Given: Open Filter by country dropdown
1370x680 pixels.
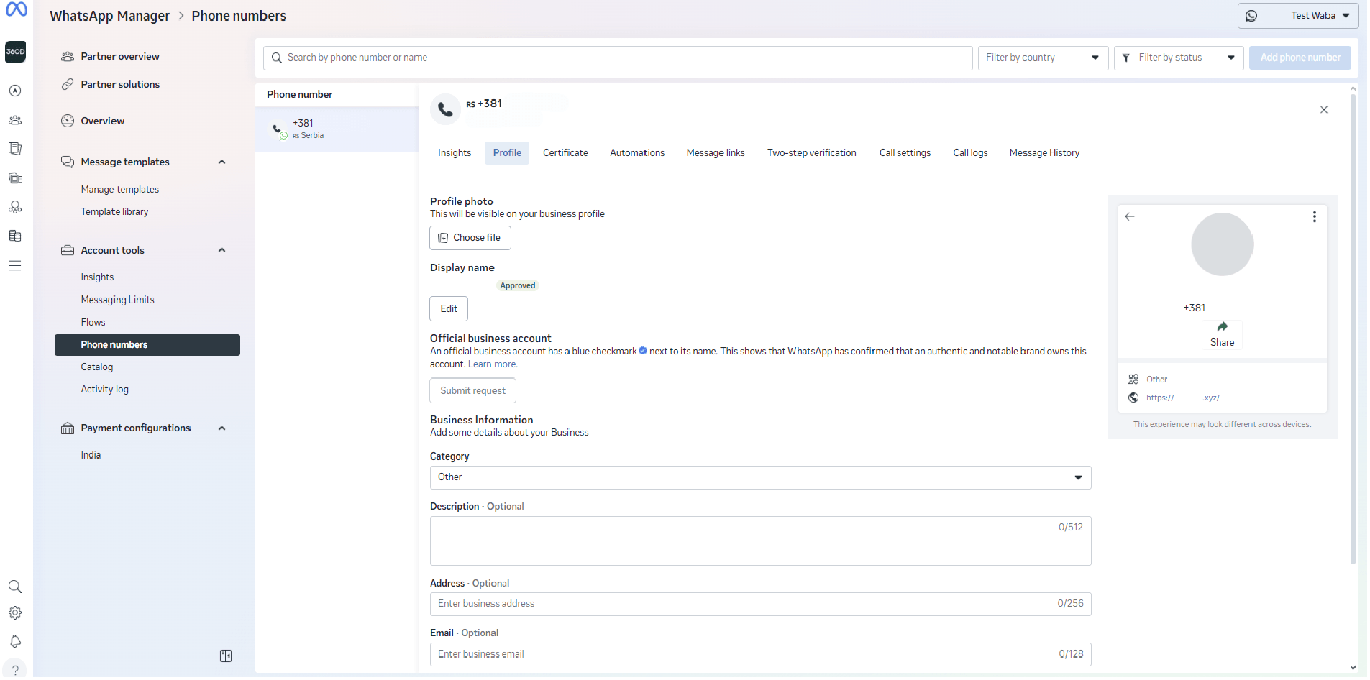Looking at the screenshot, I should (1043, 58).
